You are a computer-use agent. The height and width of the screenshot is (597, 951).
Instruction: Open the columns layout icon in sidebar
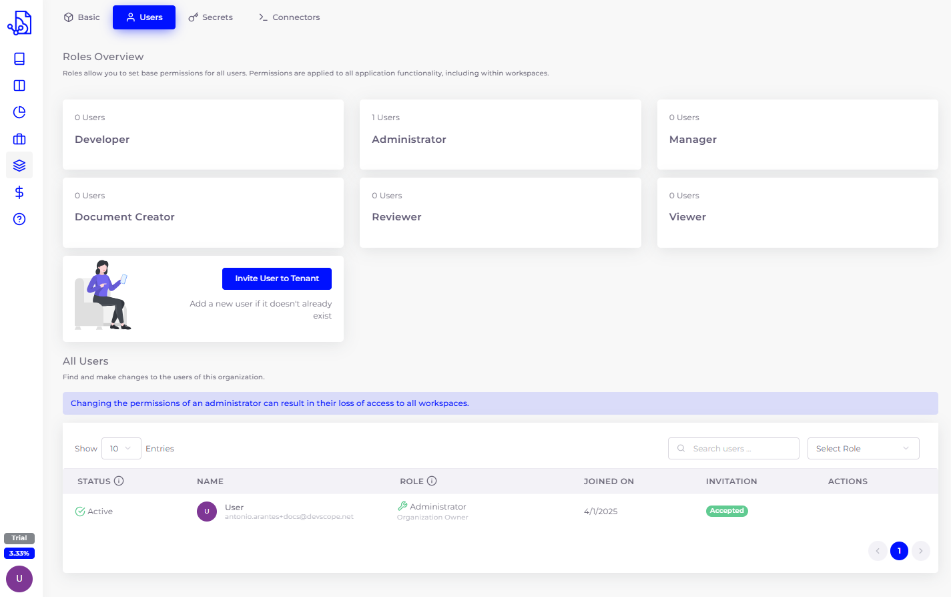(19, 85)
